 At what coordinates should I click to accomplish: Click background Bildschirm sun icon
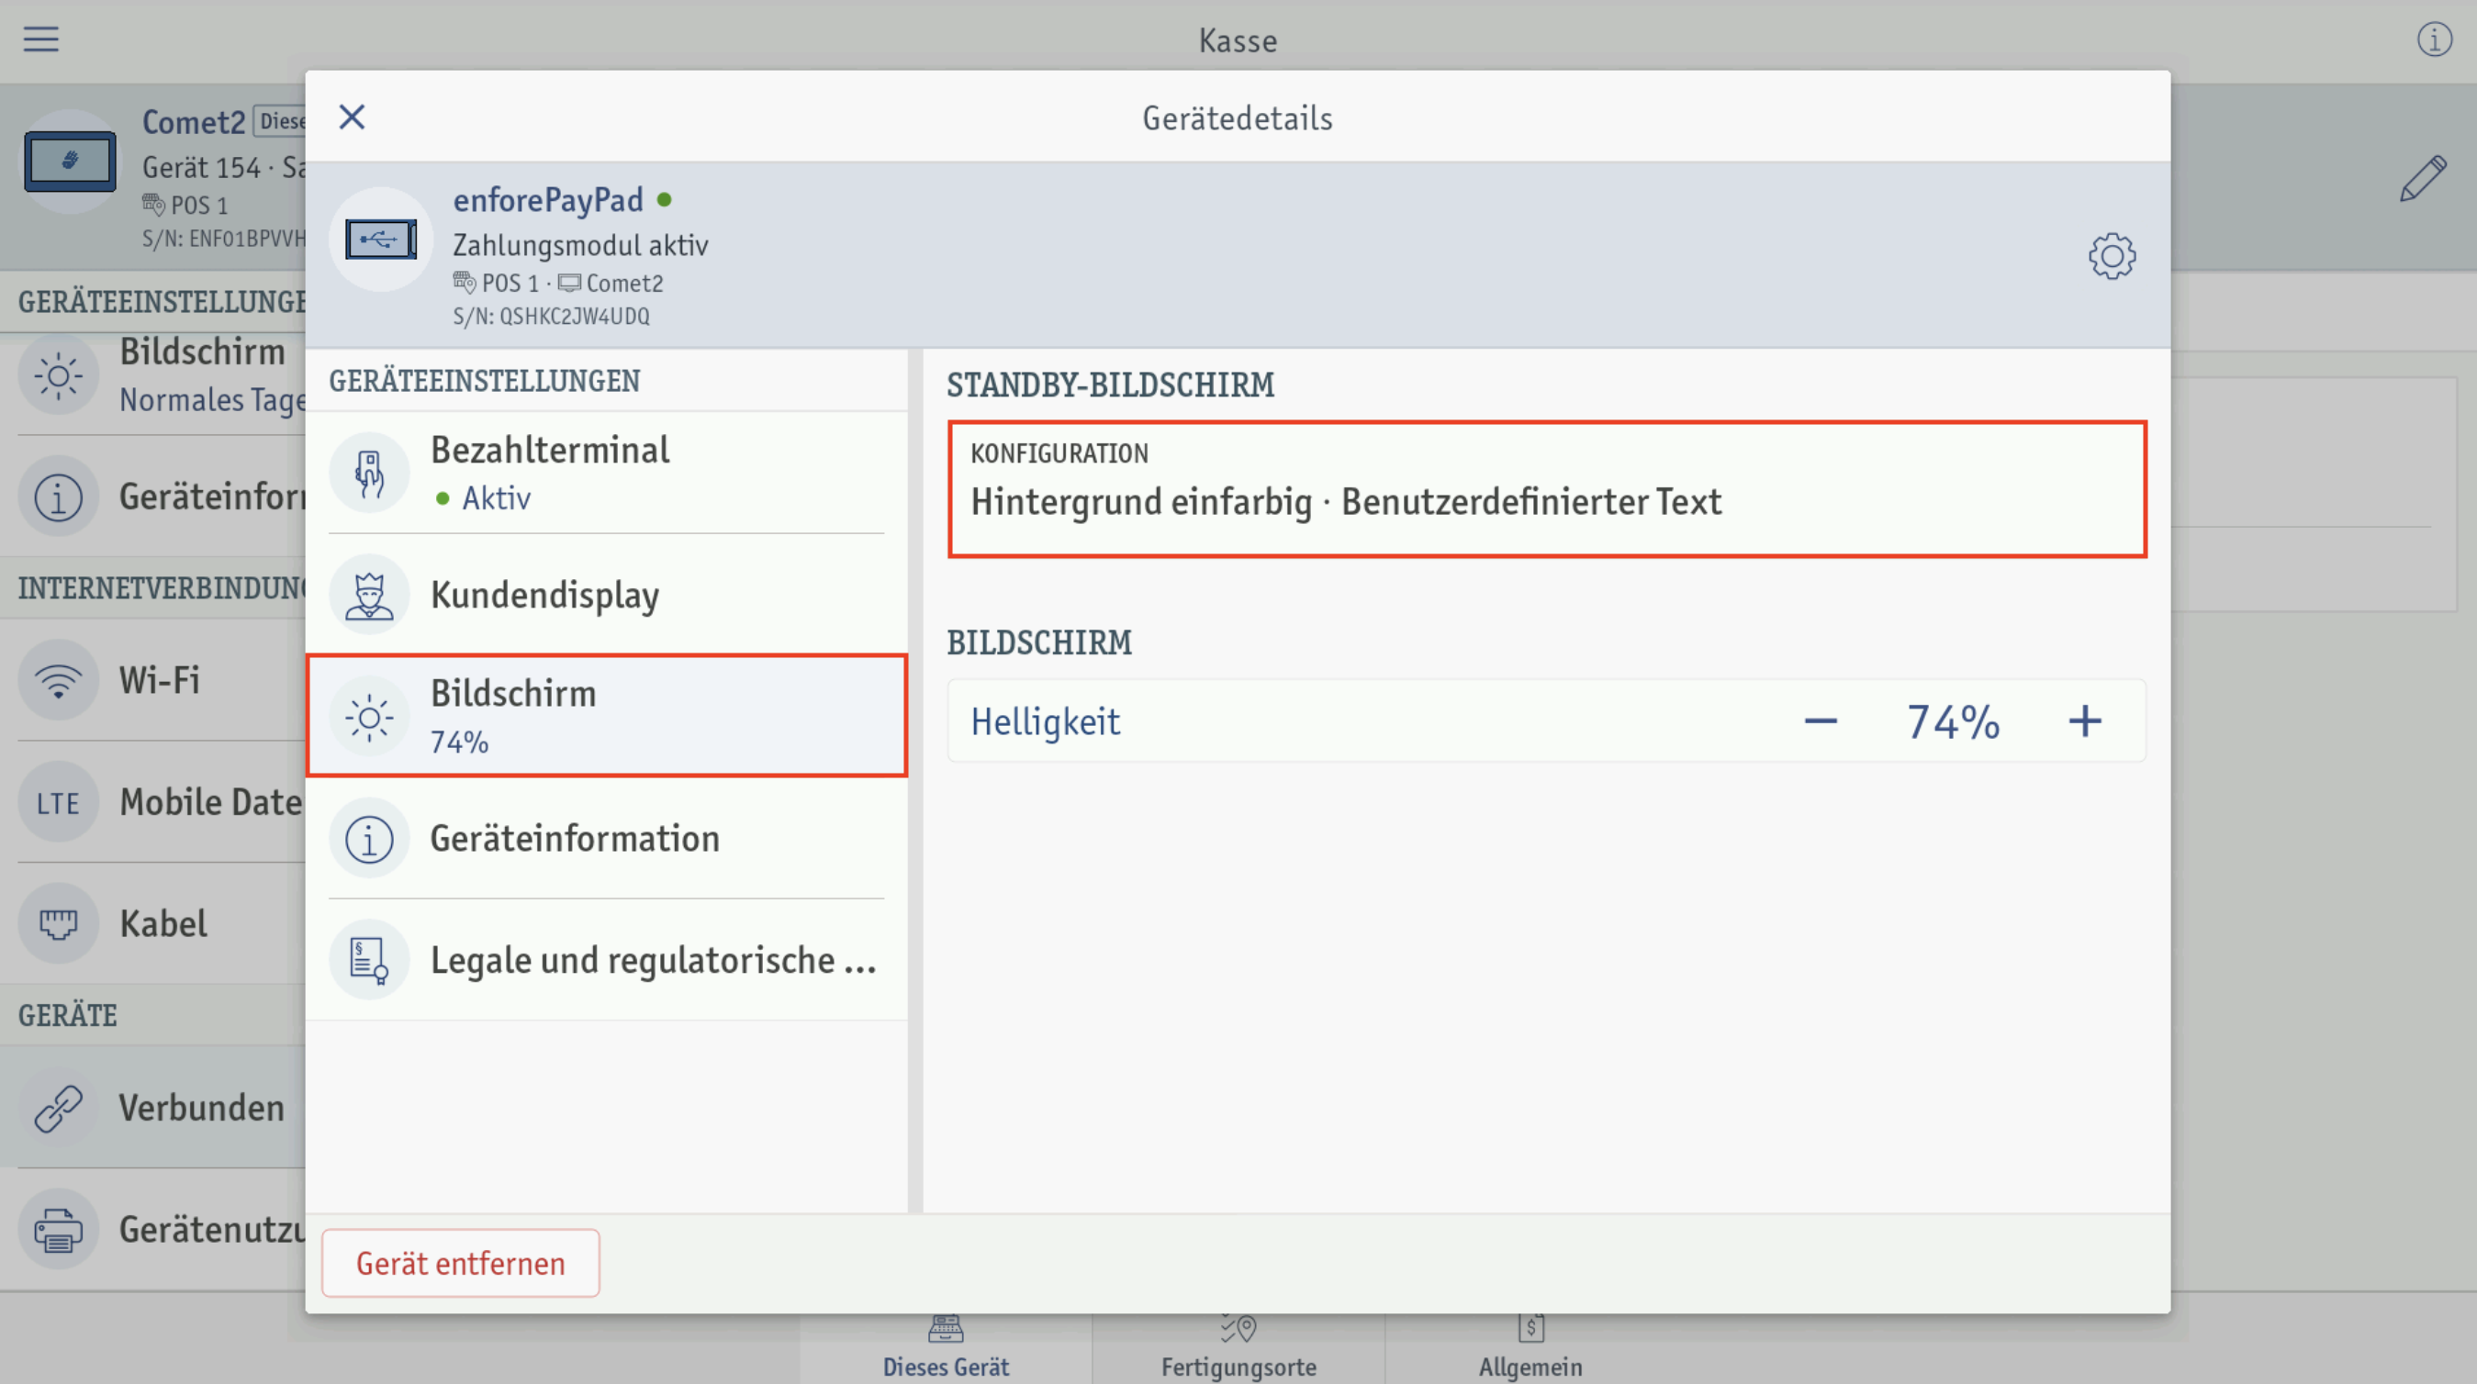[58, 374]
